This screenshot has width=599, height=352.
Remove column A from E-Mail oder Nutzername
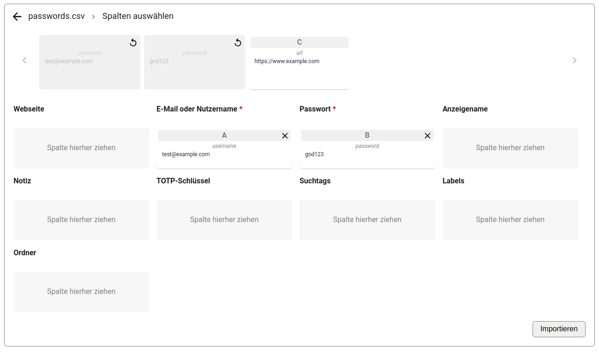(285, 135)
